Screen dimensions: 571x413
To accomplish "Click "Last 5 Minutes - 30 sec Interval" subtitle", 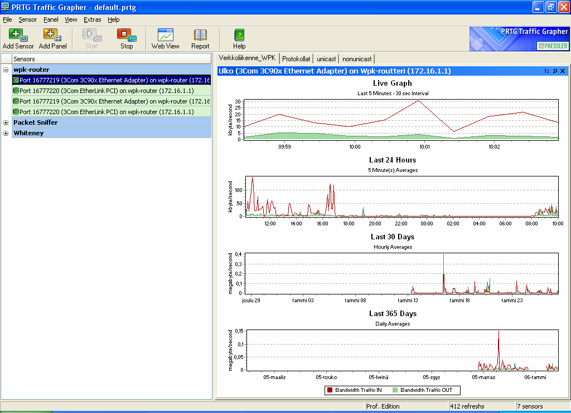I will coord(393,94).
